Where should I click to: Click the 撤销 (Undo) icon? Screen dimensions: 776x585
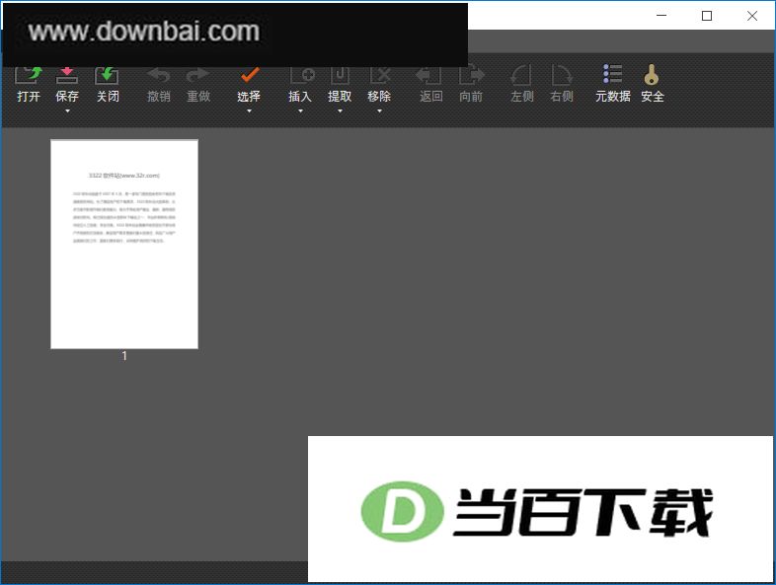(x=158, y=76)
